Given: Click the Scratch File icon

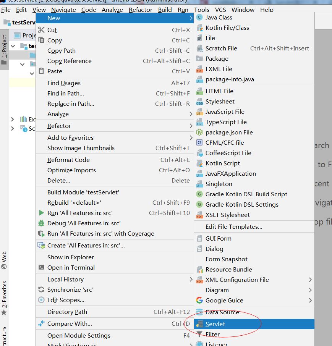Looking at the screenshot, I should click(x=199, y=49).
